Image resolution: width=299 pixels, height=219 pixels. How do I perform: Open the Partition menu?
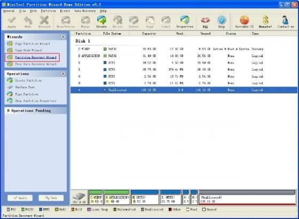(x=48, y=11)
